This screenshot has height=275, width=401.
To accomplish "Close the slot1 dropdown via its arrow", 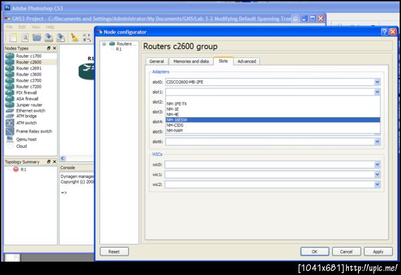I will [377, 92].
